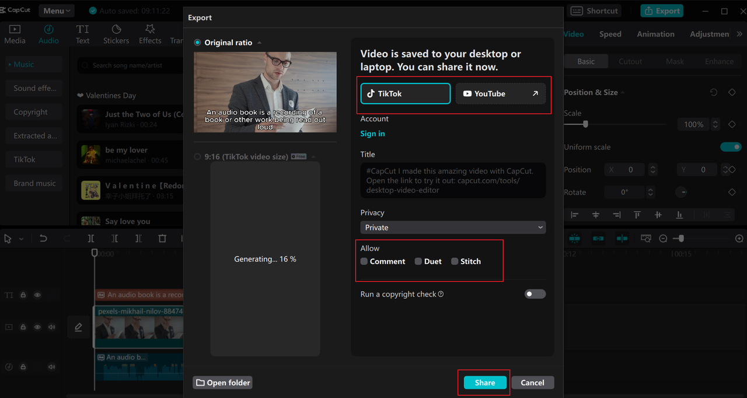Adjust the Scale percentage stepper

pyautogui.click(x=717, y=124)
